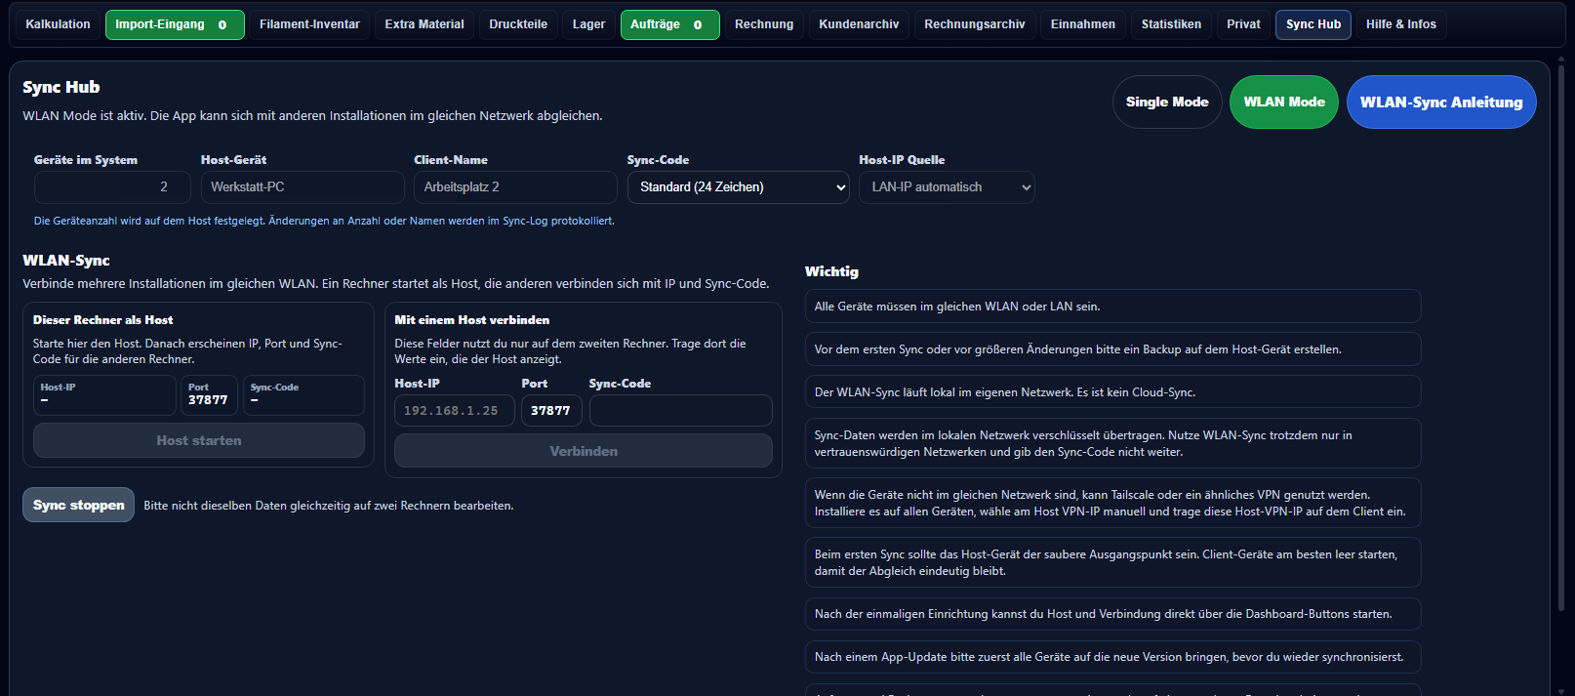The image size is (1575, 696).
Task: Click the 'Beim ersten Sync' note
Action: click(x=1113, y=562)
